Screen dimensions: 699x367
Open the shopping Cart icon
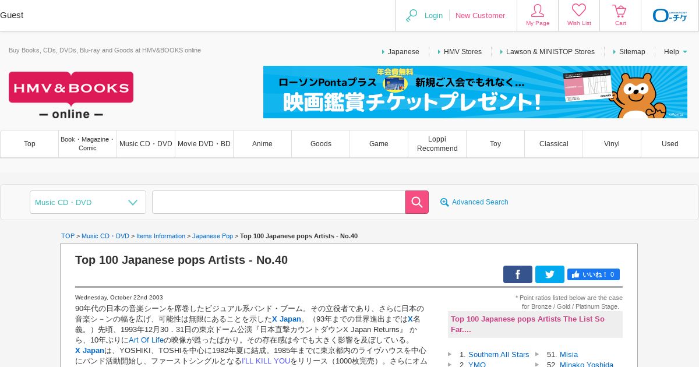tap(620, 10)
